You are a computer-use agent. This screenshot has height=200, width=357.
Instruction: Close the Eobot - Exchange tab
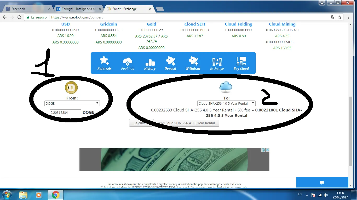click(x=150, y=9)
